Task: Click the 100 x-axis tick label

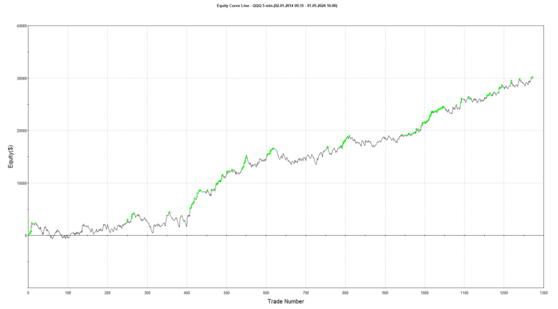Action: (x=68, y=293)
